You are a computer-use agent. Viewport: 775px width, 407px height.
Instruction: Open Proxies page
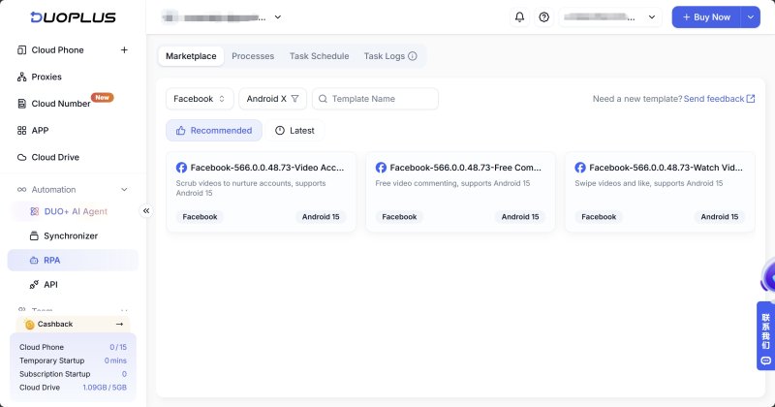click(46, 77)
